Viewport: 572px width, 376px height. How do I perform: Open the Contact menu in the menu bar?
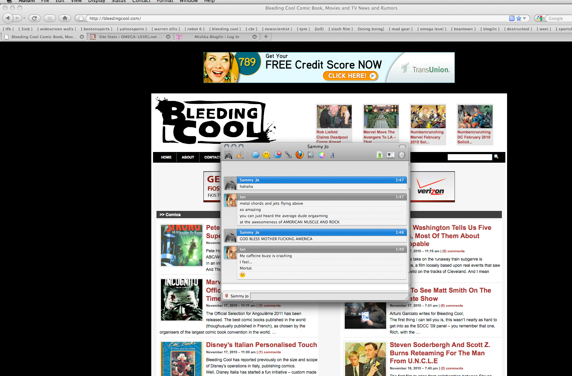click(141, 1)
